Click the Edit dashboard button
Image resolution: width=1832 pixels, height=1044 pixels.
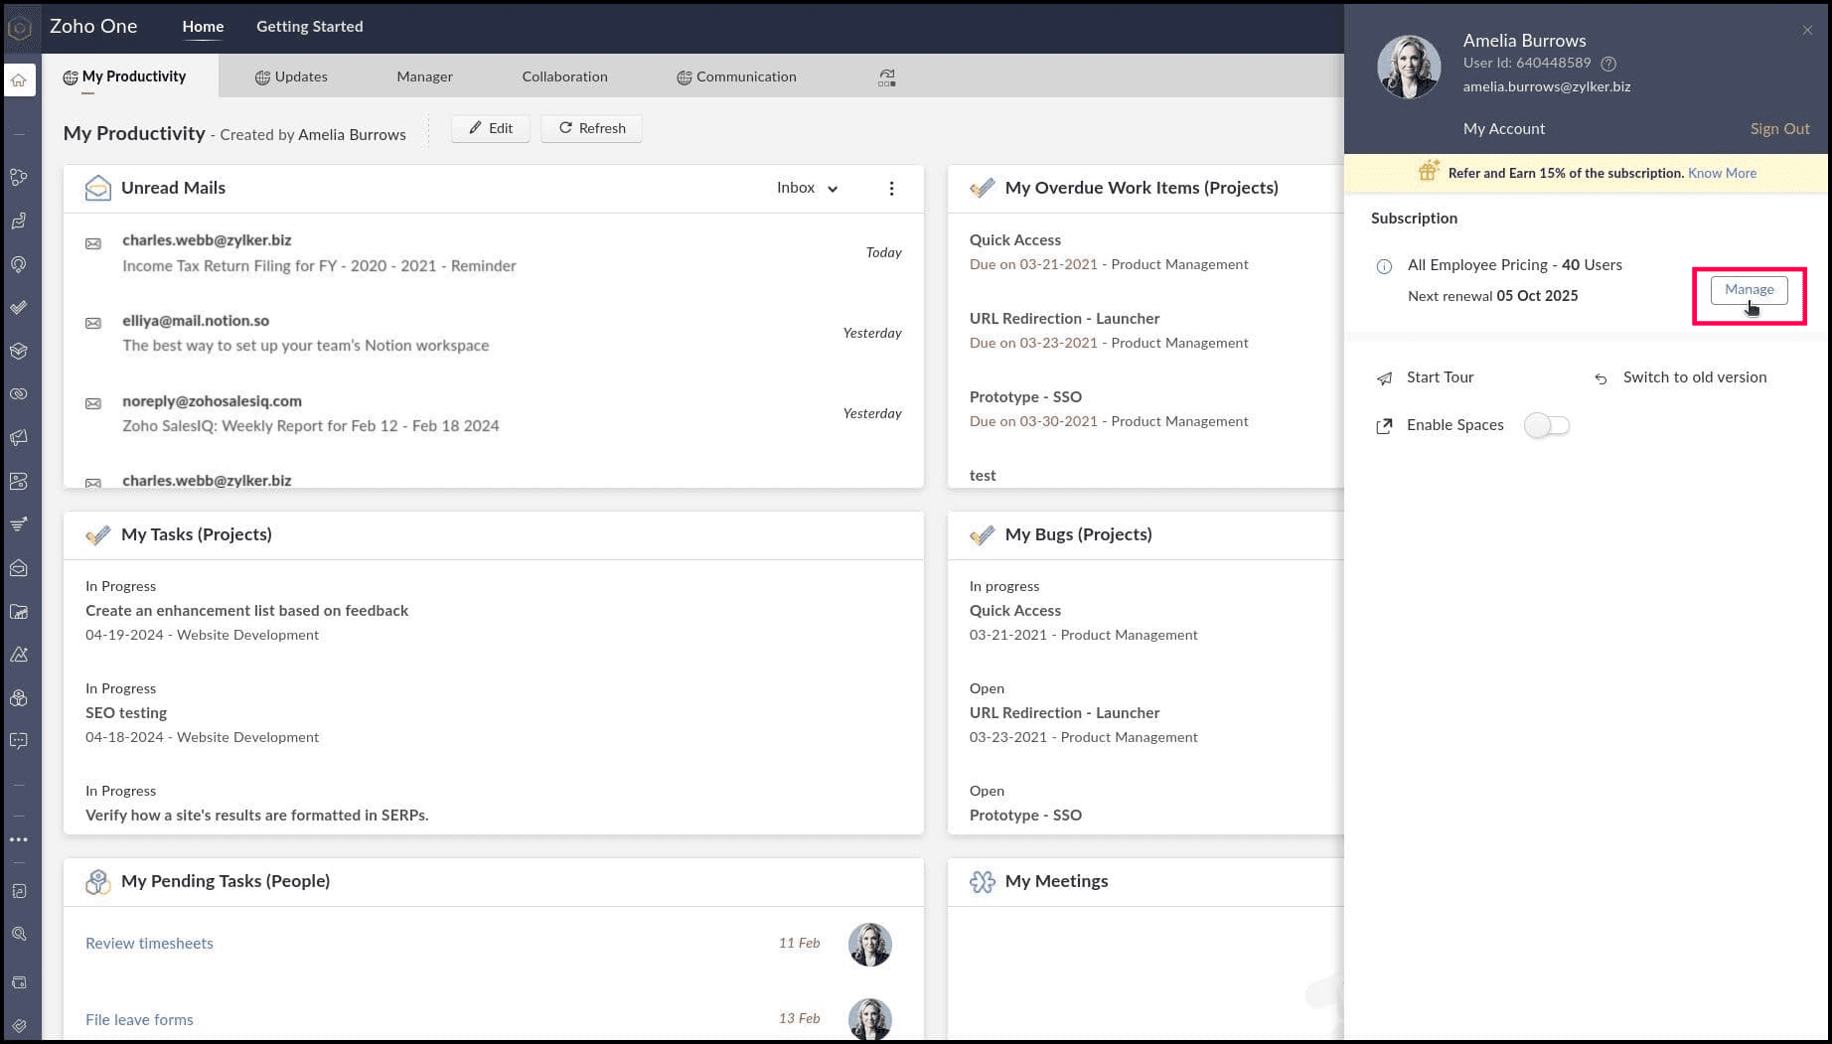coord(491,128)
